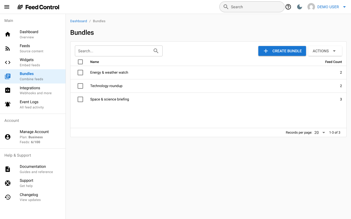Click the Feeds RSS icon
This screenshot has height=219, width=351.
coord(8,48)
